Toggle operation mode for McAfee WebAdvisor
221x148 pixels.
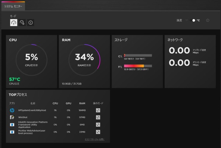pos(98,131)
